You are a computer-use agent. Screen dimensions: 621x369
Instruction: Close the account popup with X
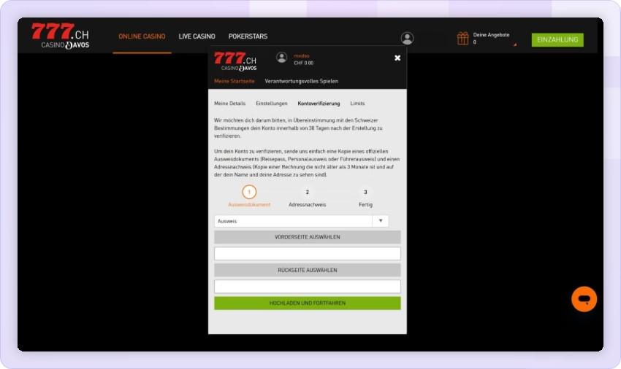[x=397, y=58]
